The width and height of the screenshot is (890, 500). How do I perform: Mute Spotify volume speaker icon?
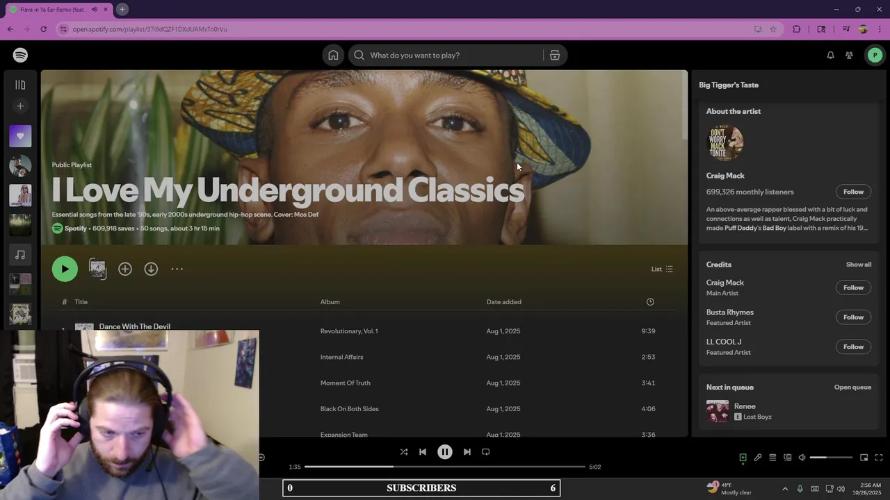[802, 458]
